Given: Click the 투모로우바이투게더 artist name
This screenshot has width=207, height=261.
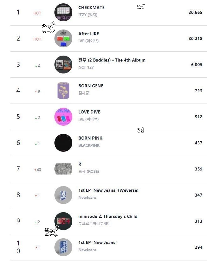Looking at the screenshot, I should click(x=94, y=224).
